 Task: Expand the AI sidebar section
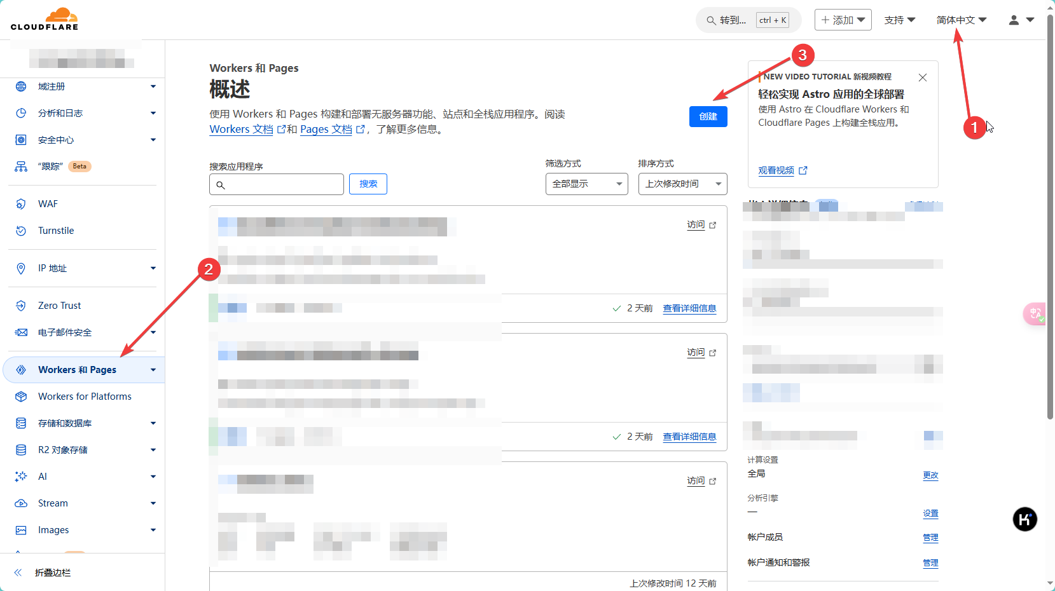(153, 477)
